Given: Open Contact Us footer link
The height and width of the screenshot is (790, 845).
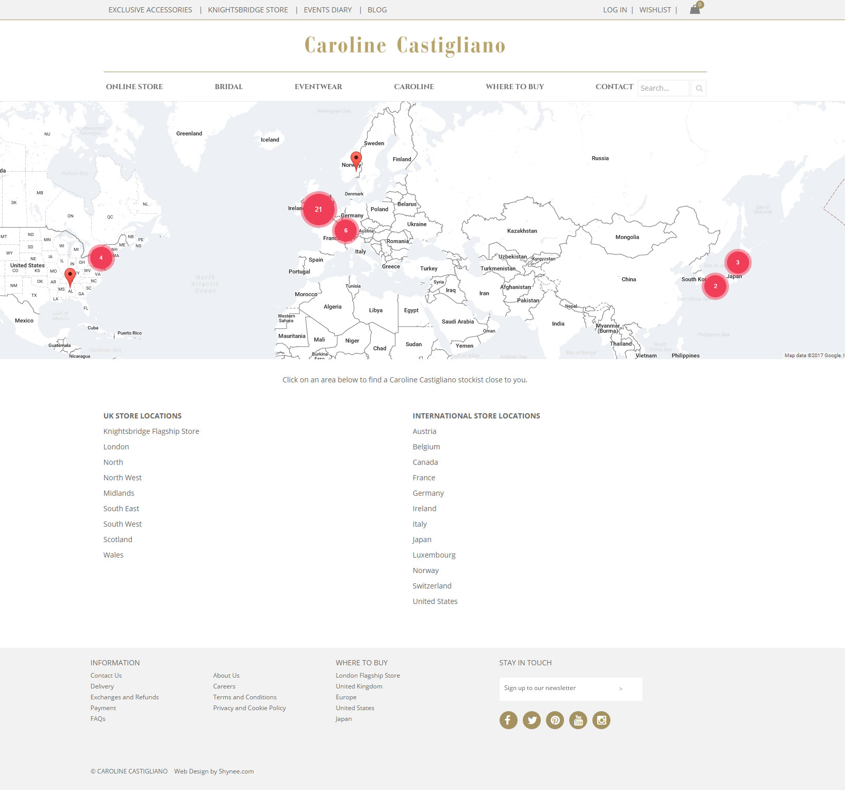Looking at the screenshot, I should point(106,676).
